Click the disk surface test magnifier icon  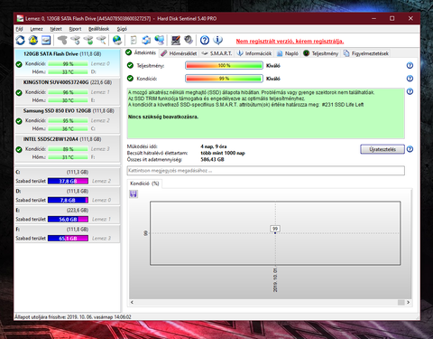click(101, 40)
